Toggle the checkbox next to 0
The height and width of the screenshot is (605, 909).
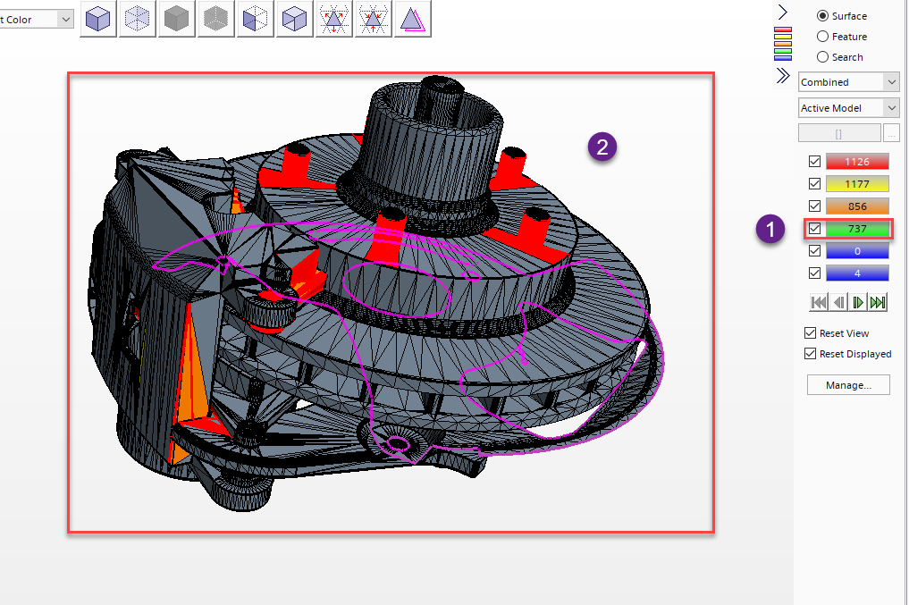pos(814,251)
